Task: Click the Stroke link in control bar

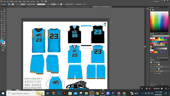Action: [x=17, y=4]
